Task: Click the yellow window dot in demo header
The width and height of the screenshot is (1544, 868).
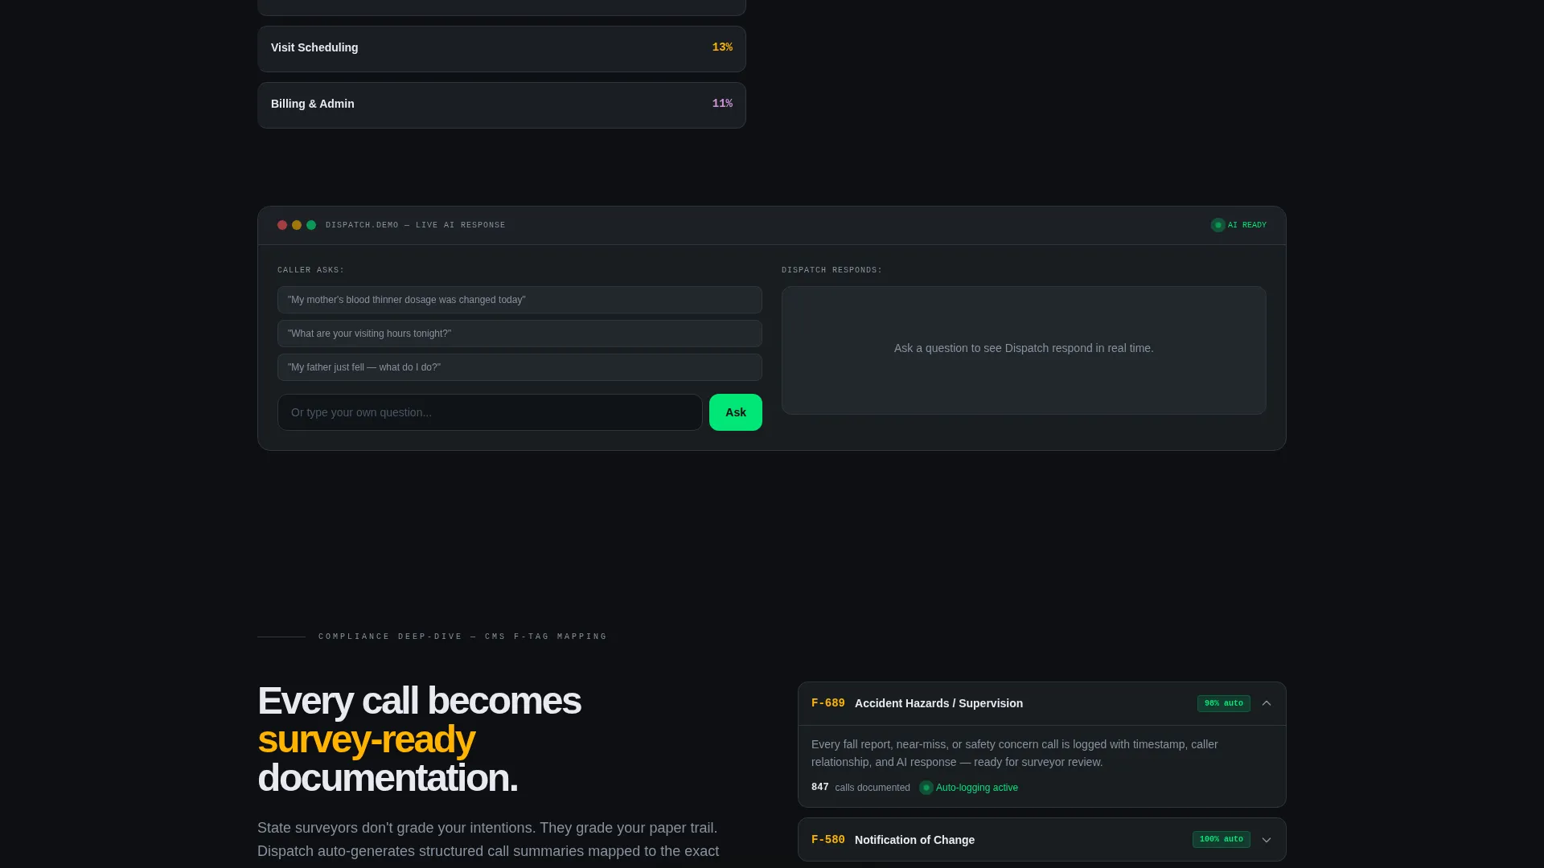Action: click(297, 225)
